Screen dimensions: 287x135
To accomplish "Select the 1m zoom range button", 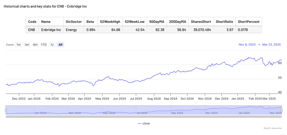I will (x=18, y=45).
